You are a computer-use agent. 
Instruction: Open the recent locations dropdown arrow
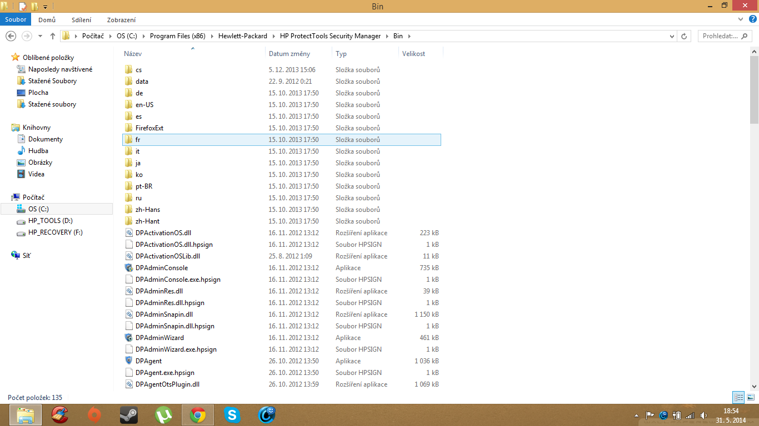click(41, 36)
